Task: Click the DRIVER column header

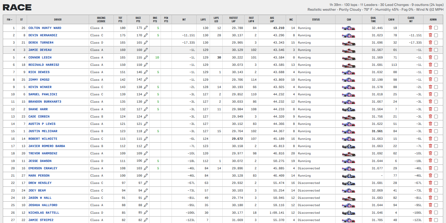Action: click(58, 20)
